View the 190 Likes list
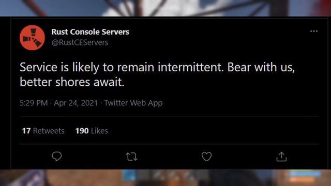Viewport: 331px width, 186px height. 92,131
